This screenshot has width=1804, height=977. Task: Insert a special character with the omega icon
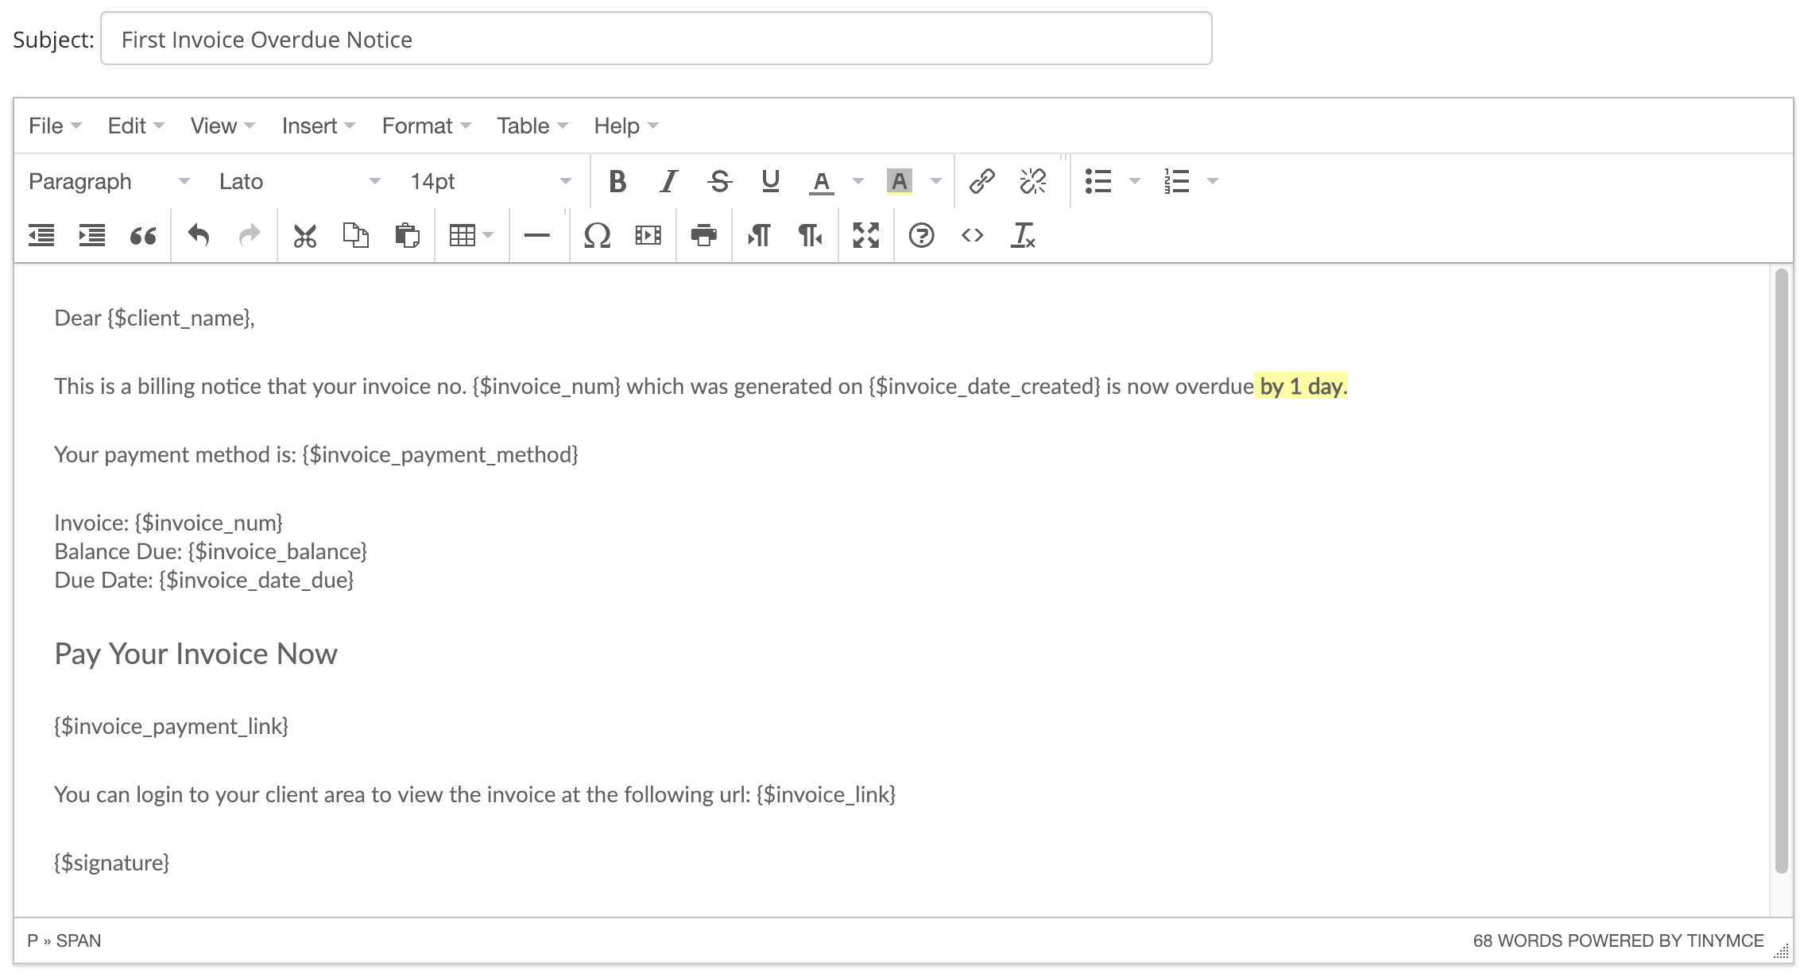click(597, 235)
